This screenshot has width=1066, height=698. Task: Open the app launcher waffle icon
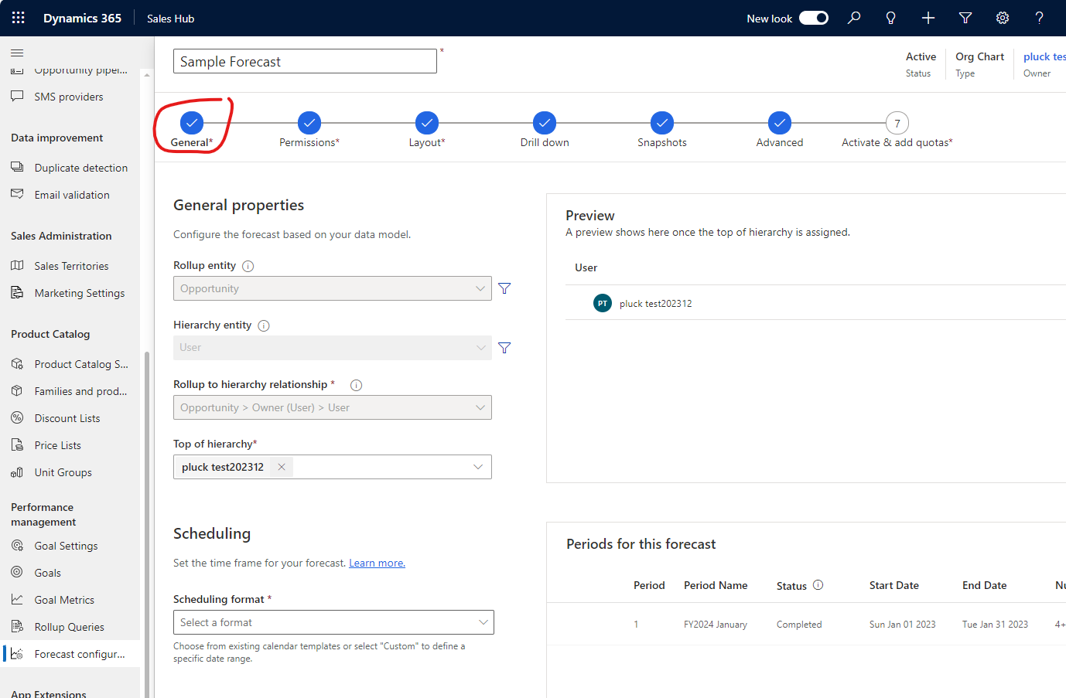(19, 18)
